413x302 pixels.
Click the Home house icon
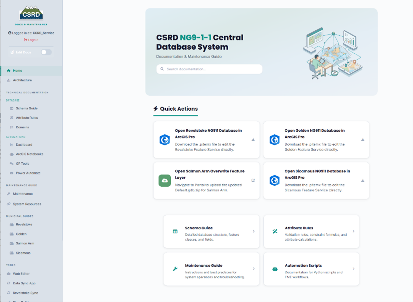[x=9, y=71]
